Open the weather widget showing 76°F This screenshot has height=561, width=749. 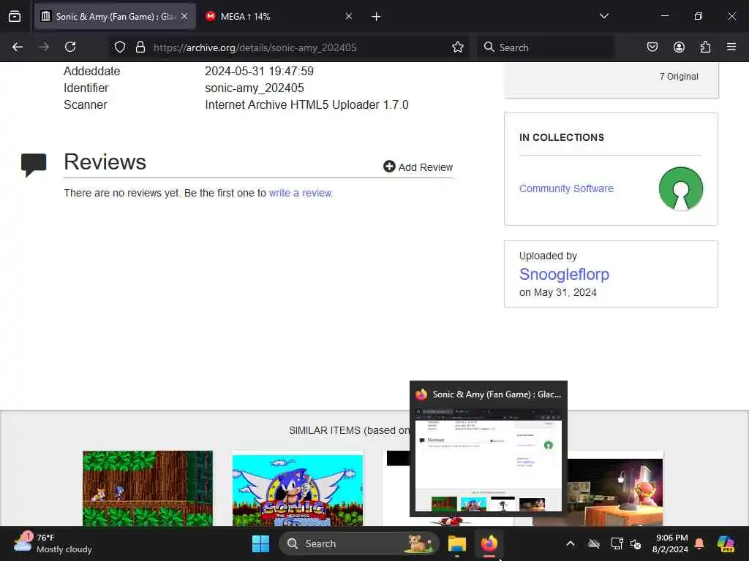53,543
